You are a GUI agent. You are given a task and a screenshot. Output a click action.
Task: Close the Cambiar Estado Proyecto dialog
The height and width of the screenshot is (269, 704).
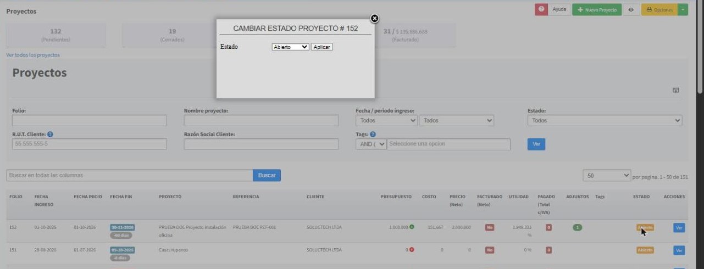coord(375,19)
